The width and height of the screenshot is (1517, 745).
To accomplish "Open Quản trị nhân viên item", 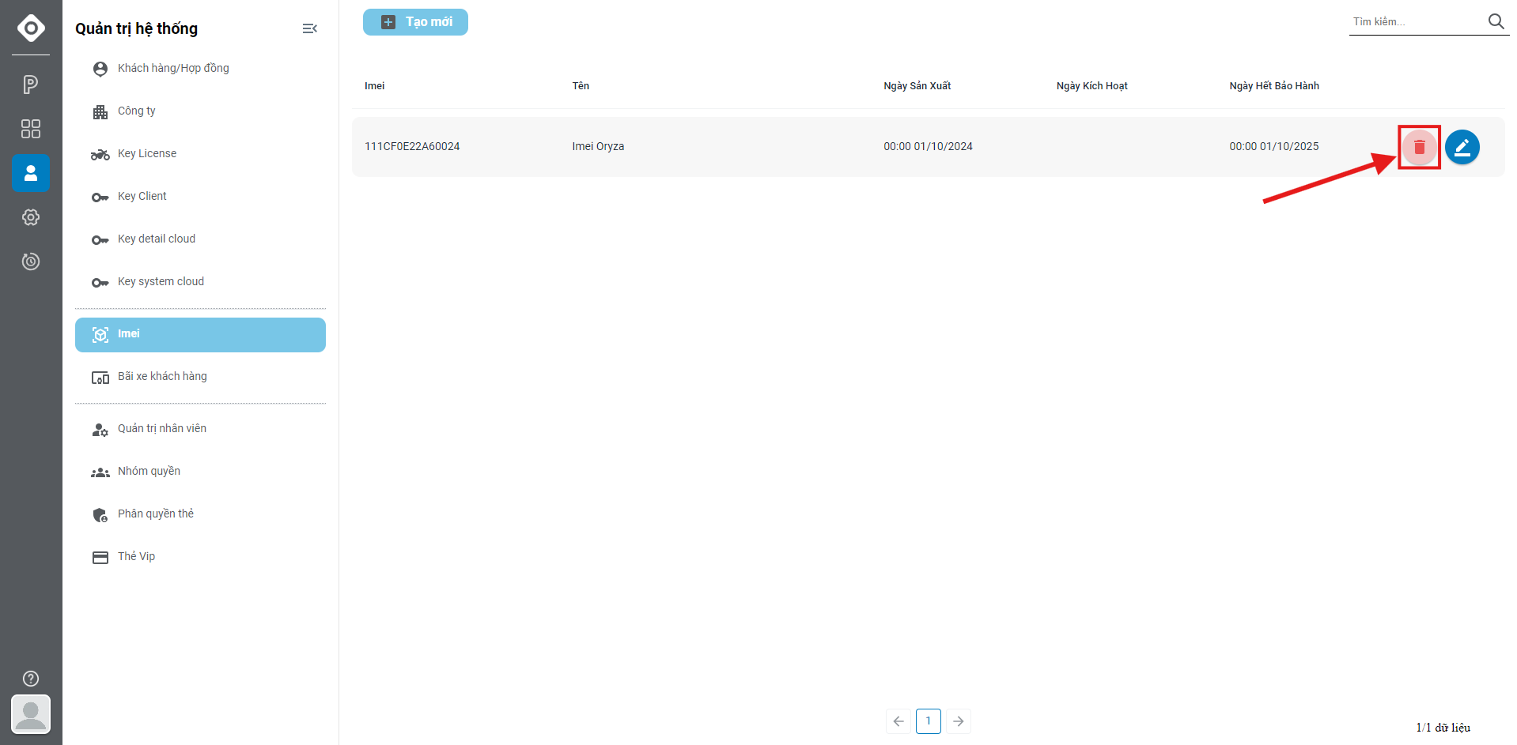I will pos(200,429).
